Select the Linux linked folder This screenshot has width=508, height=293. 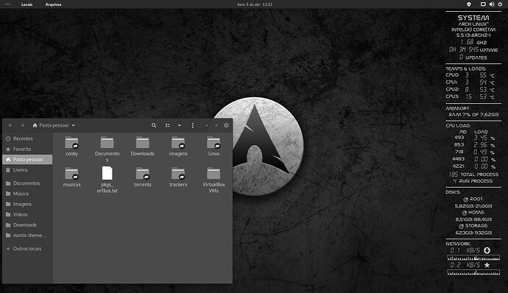coord(214,143)
